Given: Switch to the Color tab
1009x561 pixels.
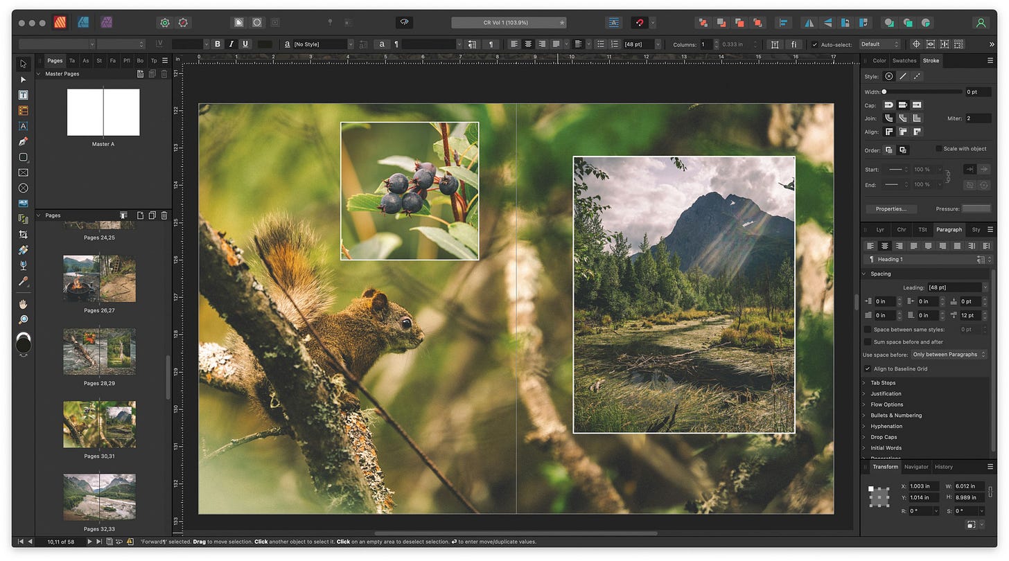Looking at the screenshot, I should coord(879,60).
